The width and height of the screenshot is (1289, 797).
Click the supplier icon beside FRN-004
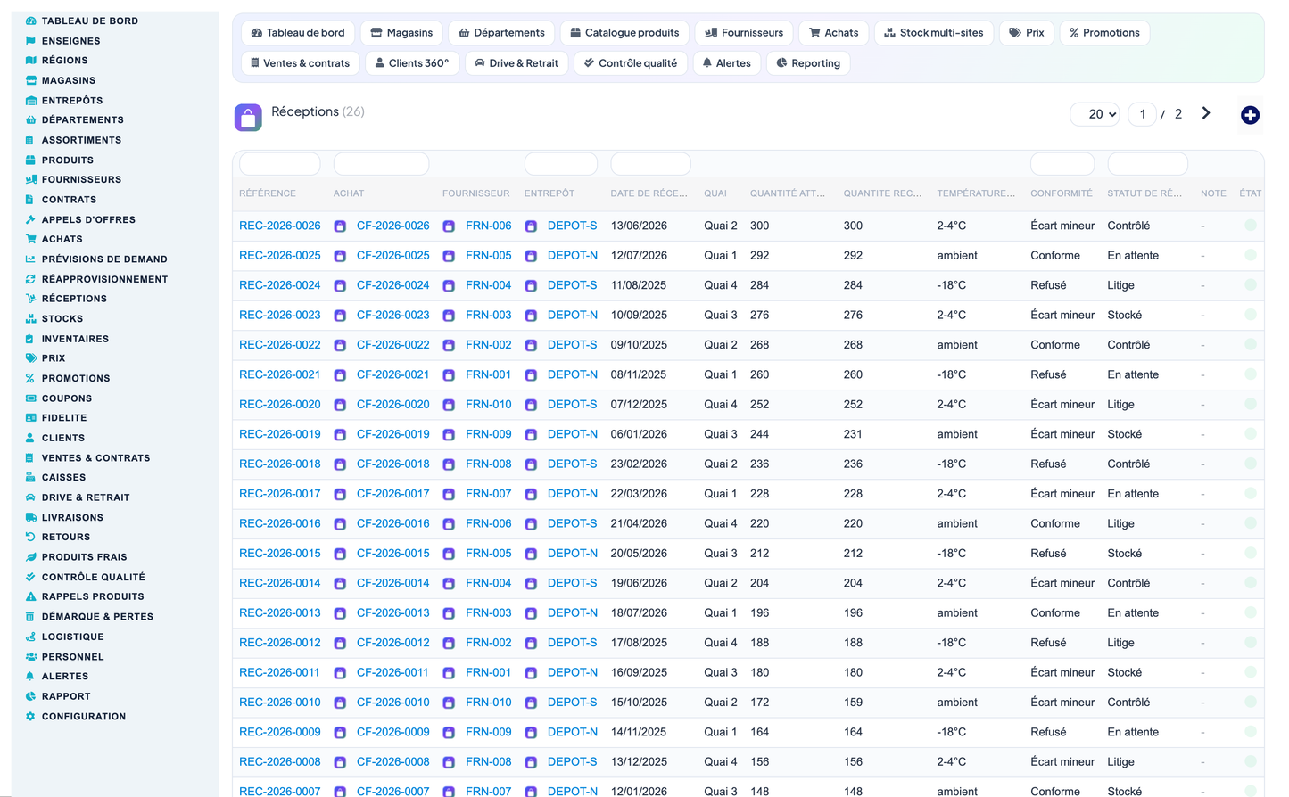tap(449, 286)
